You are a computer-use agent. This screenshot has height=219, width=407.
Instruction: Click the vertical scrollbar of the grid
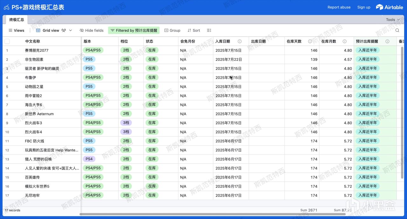[x=402, y=112]
